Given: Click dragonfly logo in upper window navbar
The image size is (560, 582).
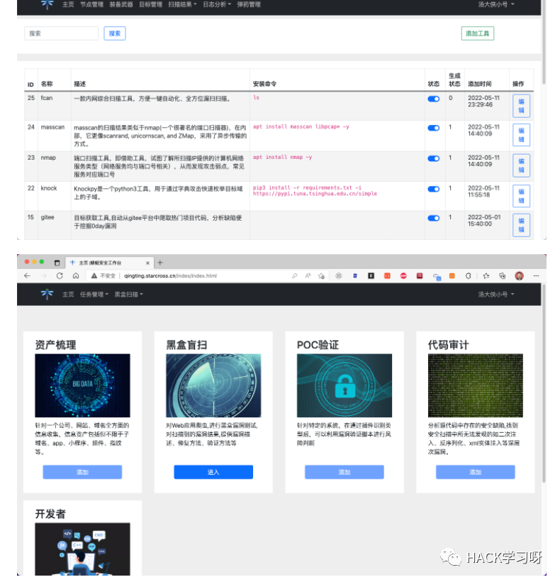Looking at the screenshot, I should [47, 4].
